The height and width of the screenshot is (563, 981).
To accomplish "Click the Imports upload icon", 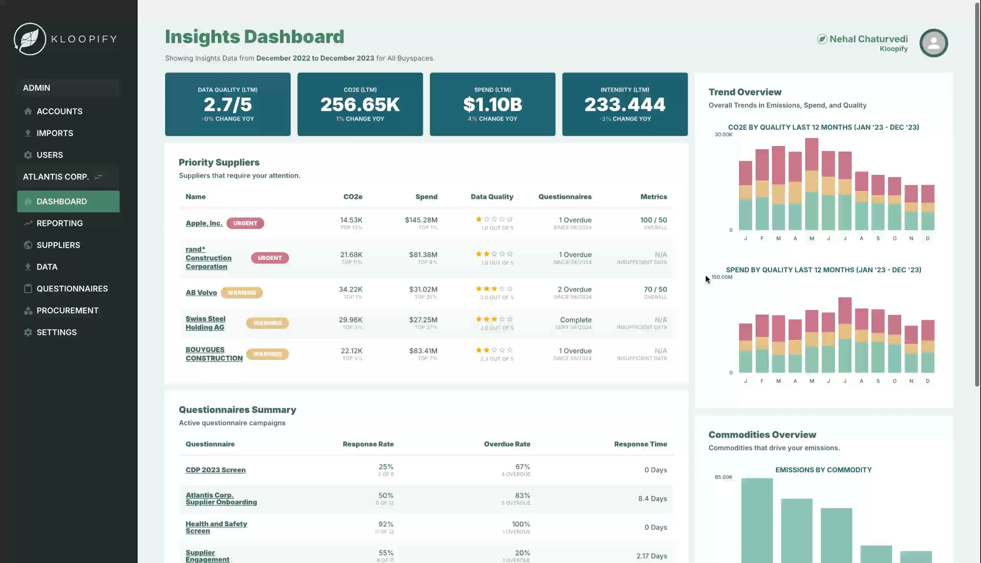I will pyautogui.click(x=28, y=133).
